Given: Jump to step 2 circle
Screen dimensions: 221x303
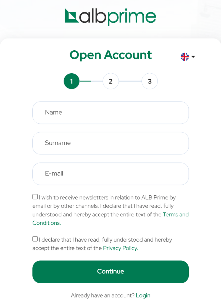Looking at the screenshot, I should (111, 81).
